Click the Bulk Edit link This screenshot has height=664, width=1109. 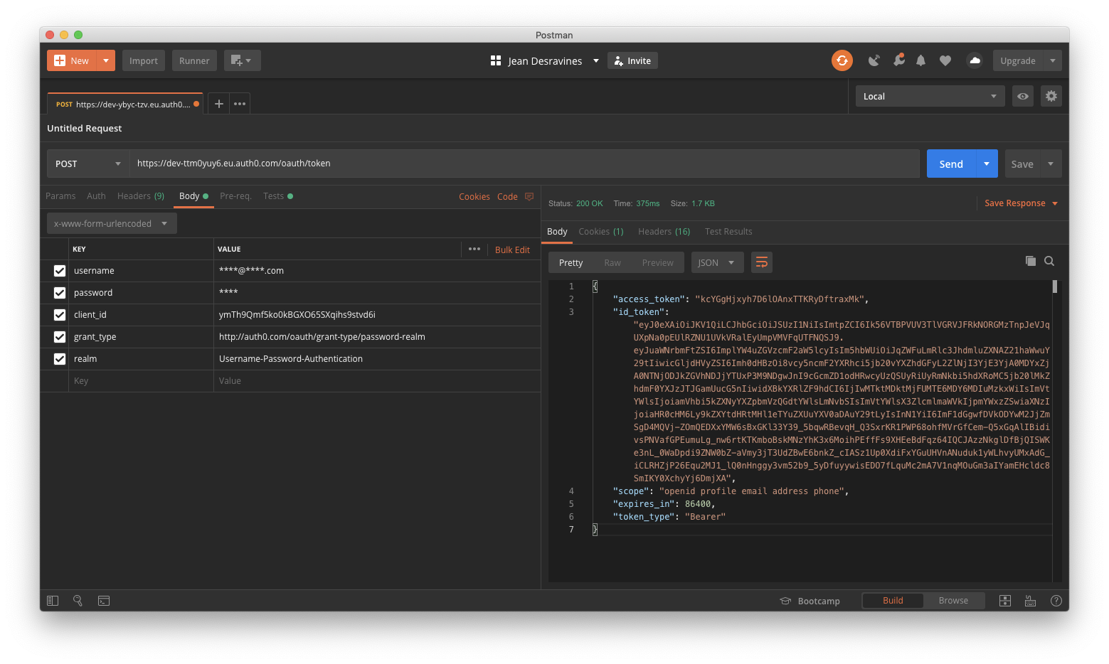512,250
